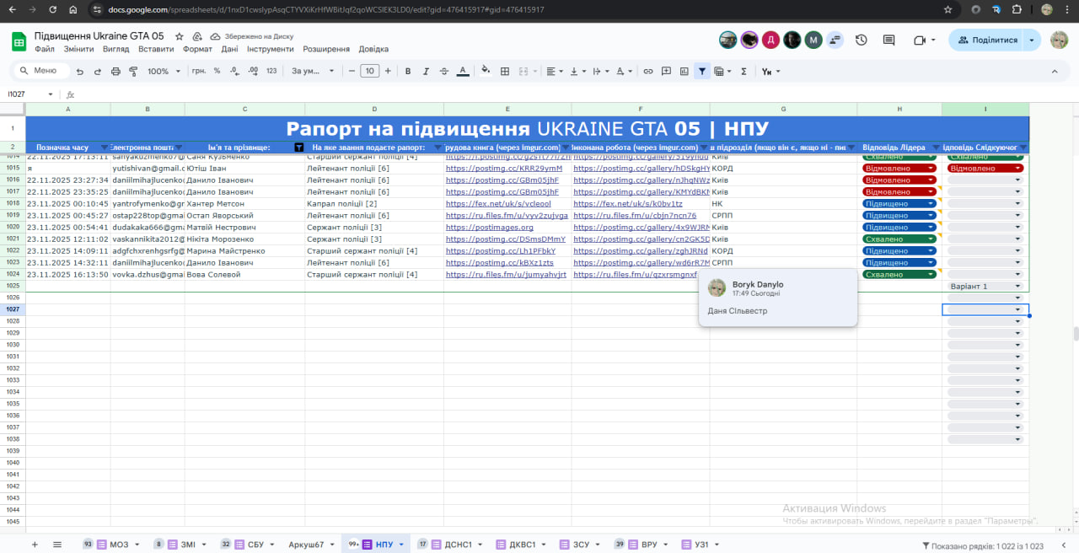Open the text rotation dropdown
Image resolution: width=1079 pixels, height=553 pixels.
(625, 72)
